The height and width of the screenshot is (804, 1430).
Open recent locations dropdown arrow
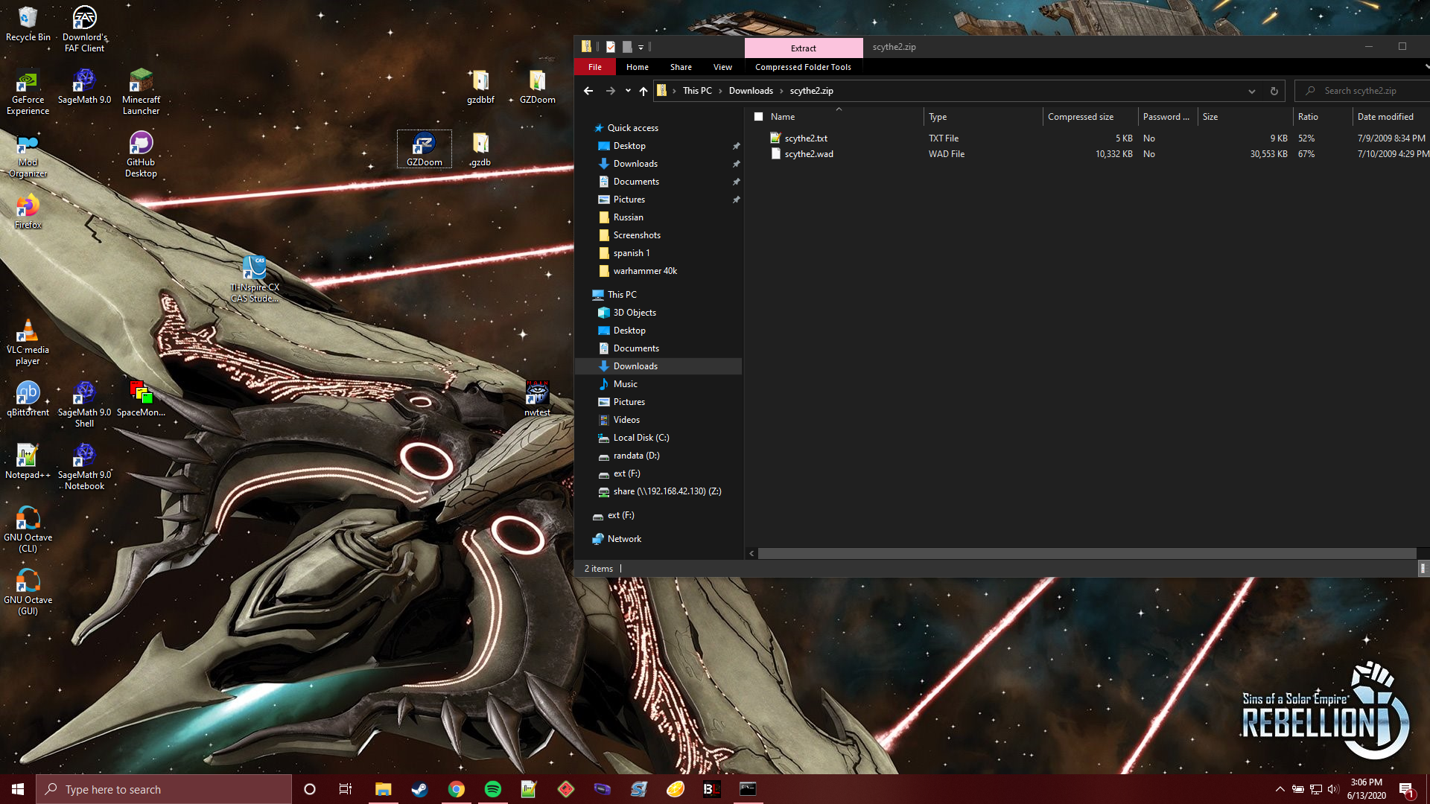click(x=628, y=91)
